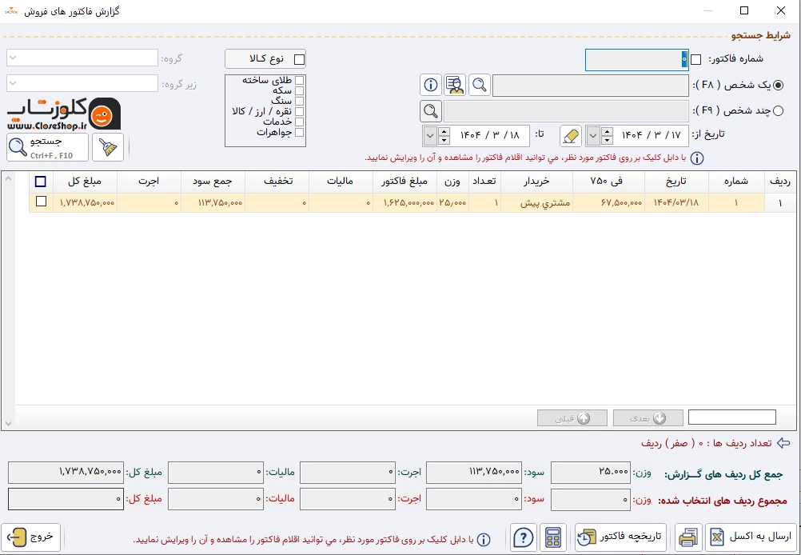Check the نقره / ارز / کالا option

click(299, 111)
